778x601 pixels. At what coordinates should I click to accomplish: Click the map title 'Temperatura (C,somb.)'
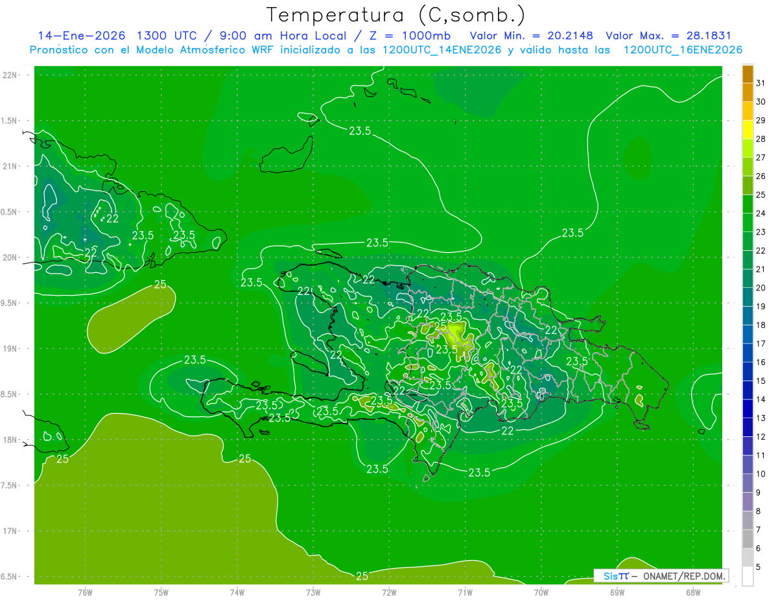396,15
